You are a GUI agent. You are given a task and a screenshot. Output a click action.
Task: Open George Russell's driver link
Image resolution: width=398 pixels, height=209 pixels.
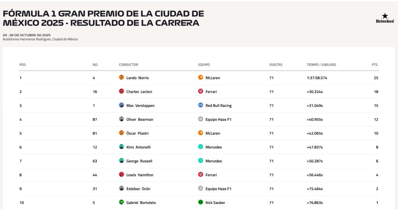point(139,161)
